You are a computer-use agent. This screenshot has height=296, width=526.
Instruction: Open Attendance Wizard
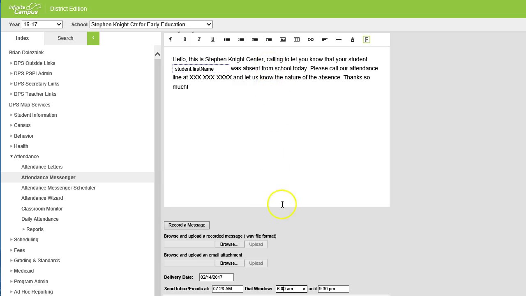pyautogui.click(x=42, y=198)
